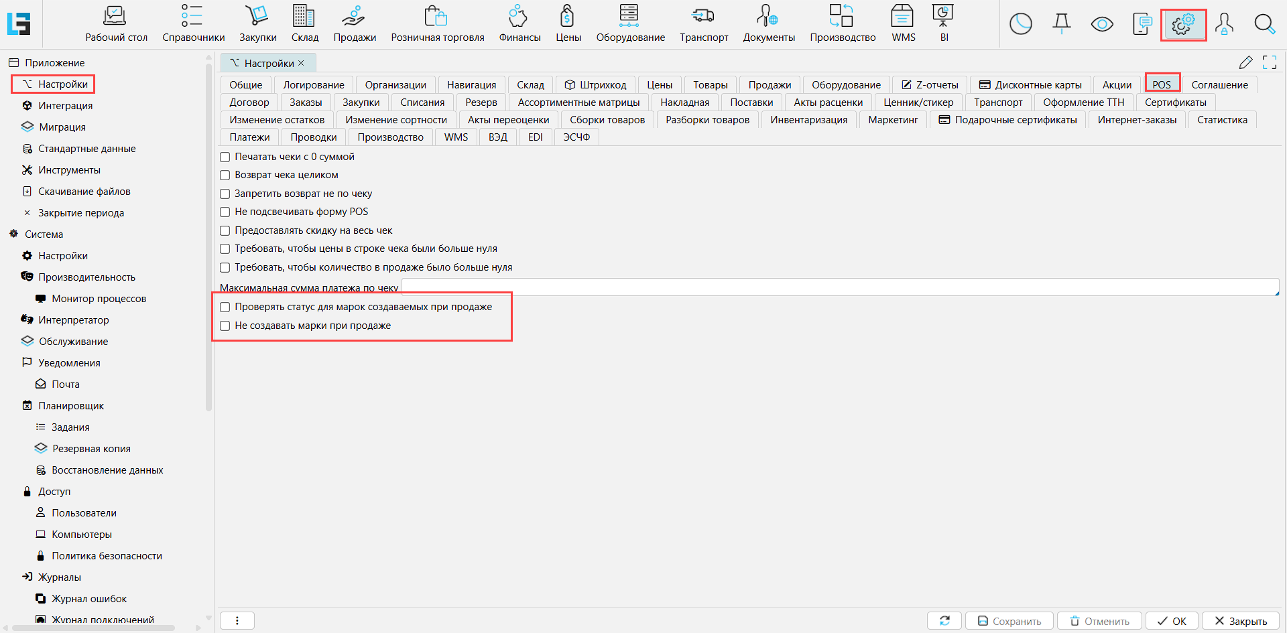
Task: Open the three-dots more options menu
Action: tap(237, 621)
